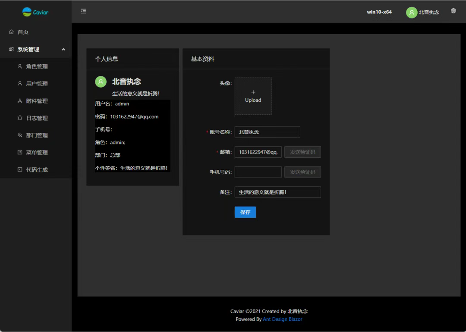This screenshot has height=332, width=466.
Task: Click the 用户名：admin line
Action: [112, 103]
